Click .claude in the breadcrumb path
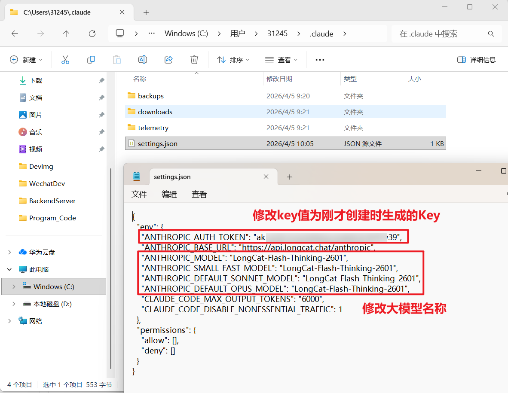 point(321,34)
